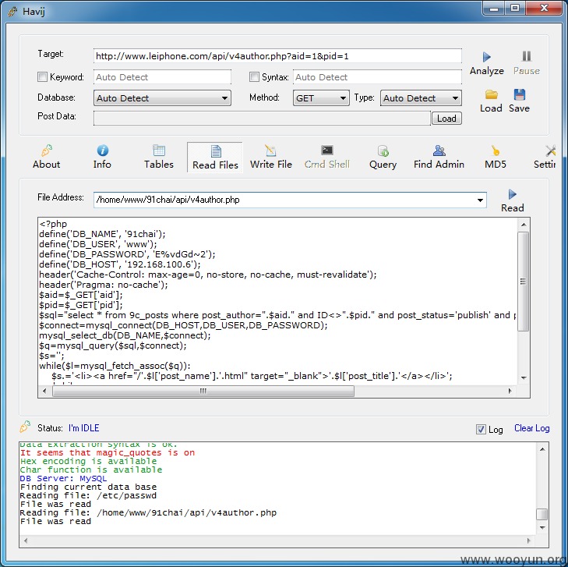The height and width of the screenshot is (567, 568).
Task: Click the Syntax Auto Detect field
Action: [x=377, y=77]
